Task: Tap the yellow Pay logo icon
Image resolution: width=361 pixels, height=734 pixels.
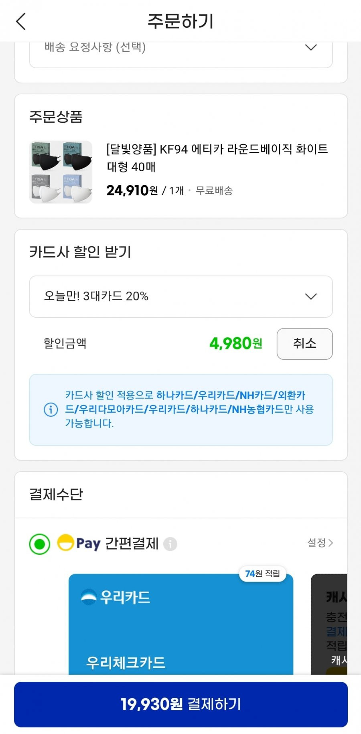Action: [65, 543]
